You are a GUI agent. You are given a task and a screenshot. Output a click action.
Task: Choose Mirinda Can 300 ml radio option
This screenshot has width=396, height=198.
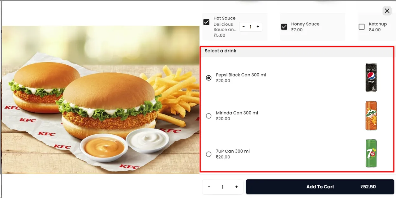[x=209, y=116]
